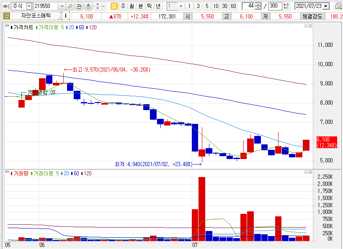The width and height of the screenshot is (343, 249).
Task: Expand the stock code history dropdown arrow
Action: click(62, 6)
